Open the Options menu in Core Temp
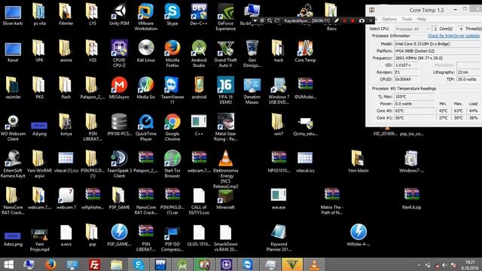The height and width of the screenshot is (271, 482). pyautogui.click(x=389, y=19)
